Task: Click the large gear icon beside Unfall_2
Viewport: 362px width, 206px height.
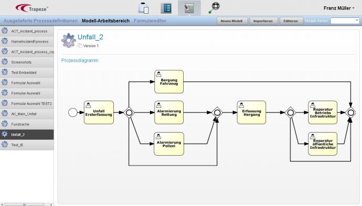Action: coord(69,40)
